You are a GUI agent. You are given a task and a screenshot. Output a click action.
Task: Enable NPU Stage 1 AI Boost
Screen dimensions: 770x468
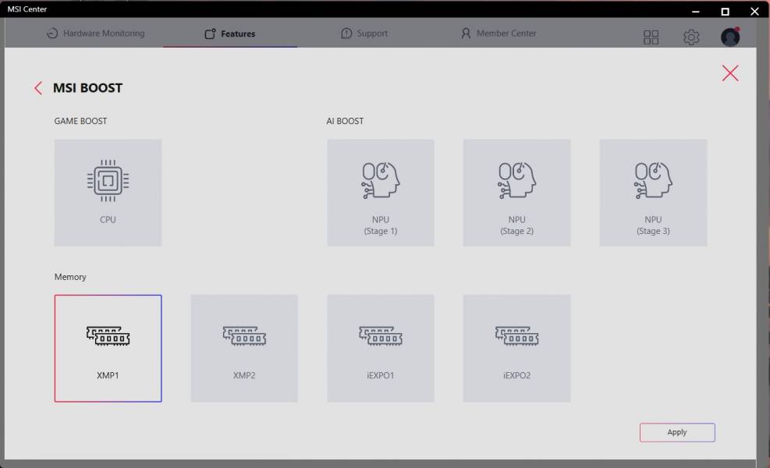pos(381,193)
